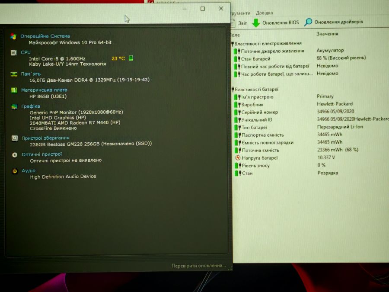
Task: Click the Звіт toolbar button
Action: [x=239, y=23]
